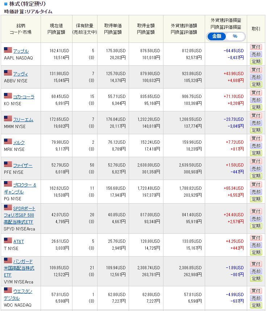
Task: Click 売却 button for VYM
Action: [256, 271]
